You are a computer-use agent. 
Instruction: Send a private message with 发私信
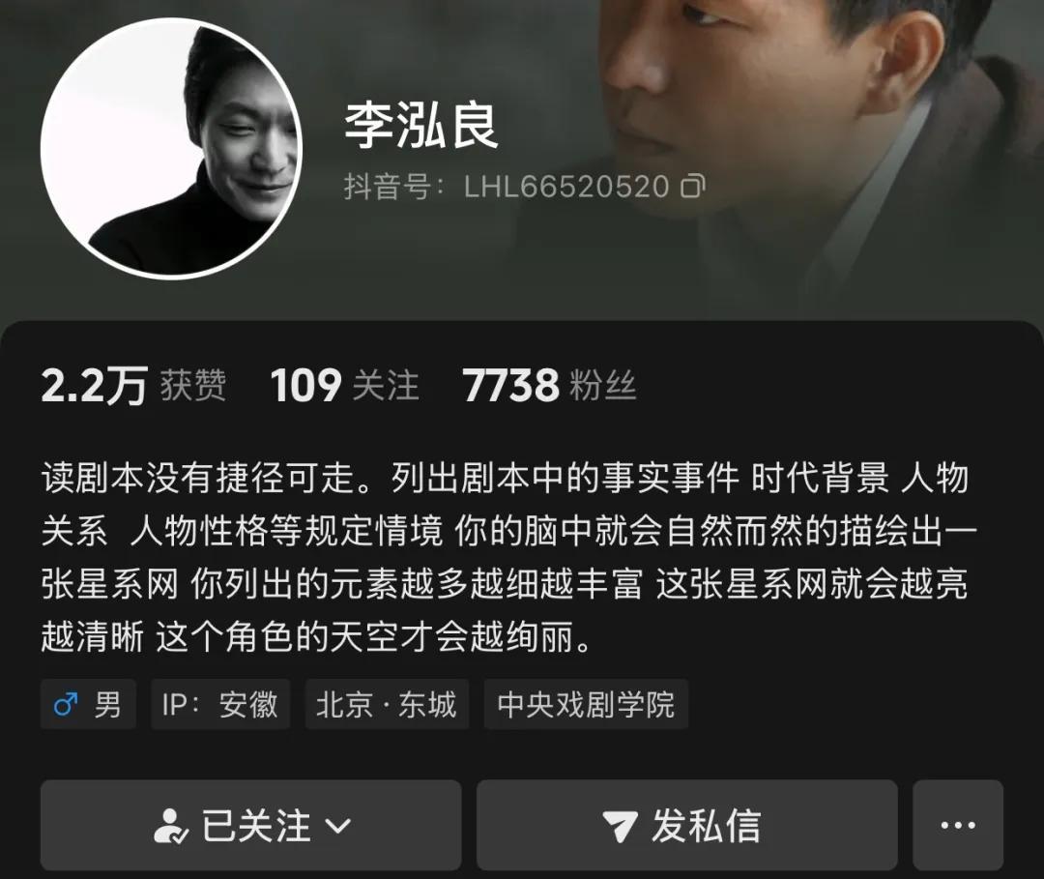tap(687, 825)
